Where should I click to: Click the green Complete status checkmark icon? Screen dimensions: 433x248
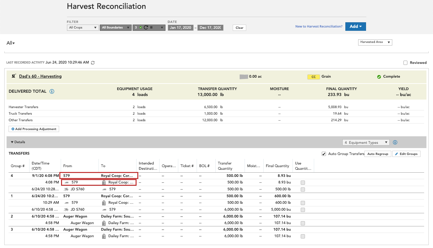tap(379, 77)
